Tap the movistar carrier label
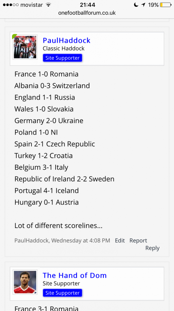Screen dimensions: 174x311 (31, 5)
